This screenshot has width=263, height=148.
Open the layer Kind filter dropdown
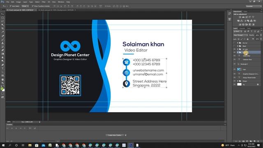point(238,31)
